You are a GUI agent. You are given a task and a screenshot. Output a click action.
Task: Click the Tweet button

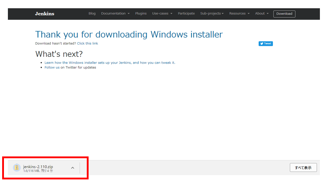pyautogui.click(x=266, y=44)
